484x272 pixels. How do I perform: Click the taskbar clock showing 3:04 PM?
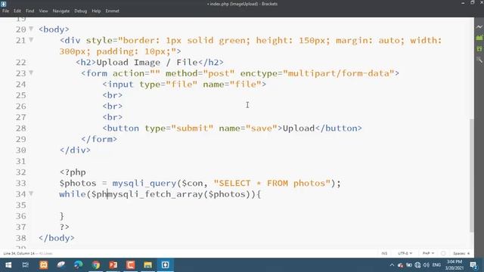454,265
